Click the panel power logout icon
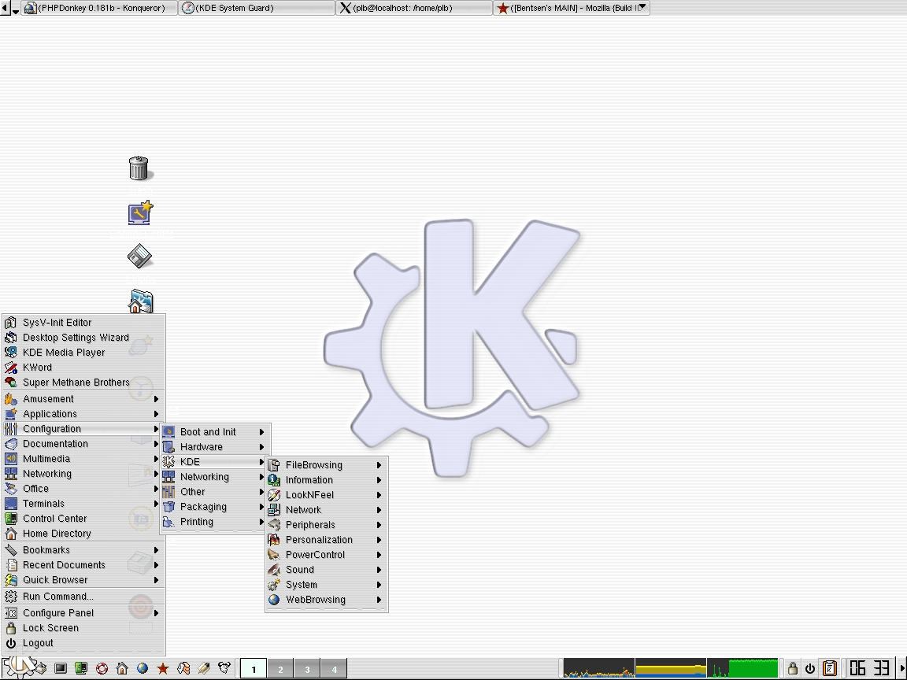Image resolution: width=907 pixels, height=680 pixels. [809, 668]
